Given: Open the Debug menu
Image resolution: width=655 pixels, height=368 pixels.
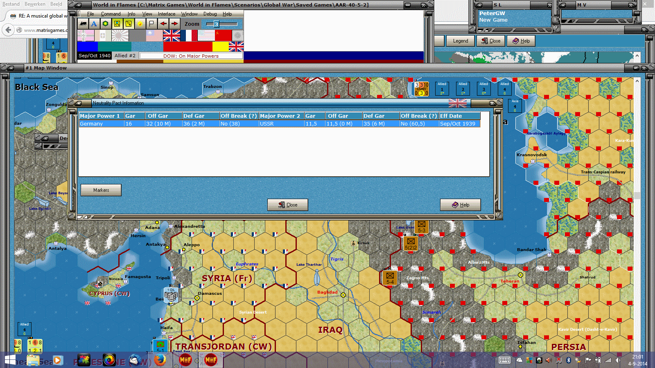Looking at the screenshot, I should coord(210,14).
